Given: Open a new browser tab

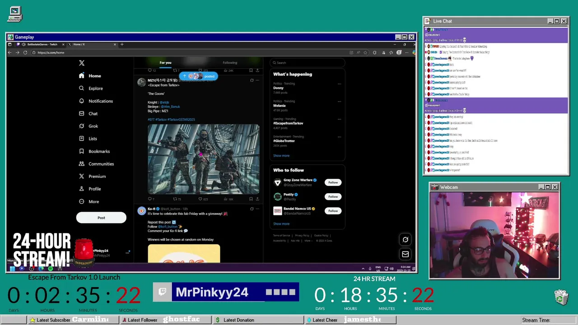Looking at the screenshot, I should point(122,44).
